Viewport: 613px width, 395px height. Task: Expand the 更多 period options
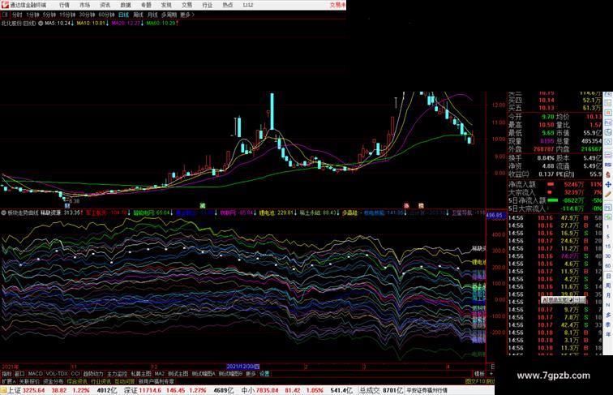coord(186,15)
